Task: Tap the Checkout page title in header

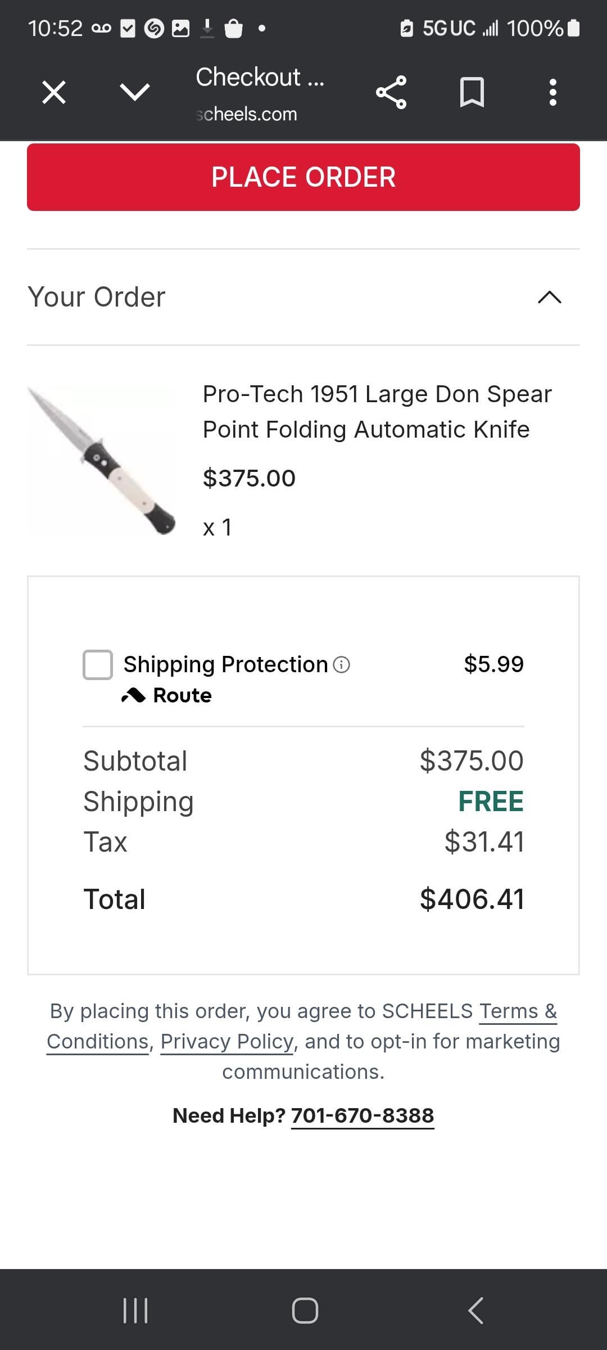Action: [260, 78]
